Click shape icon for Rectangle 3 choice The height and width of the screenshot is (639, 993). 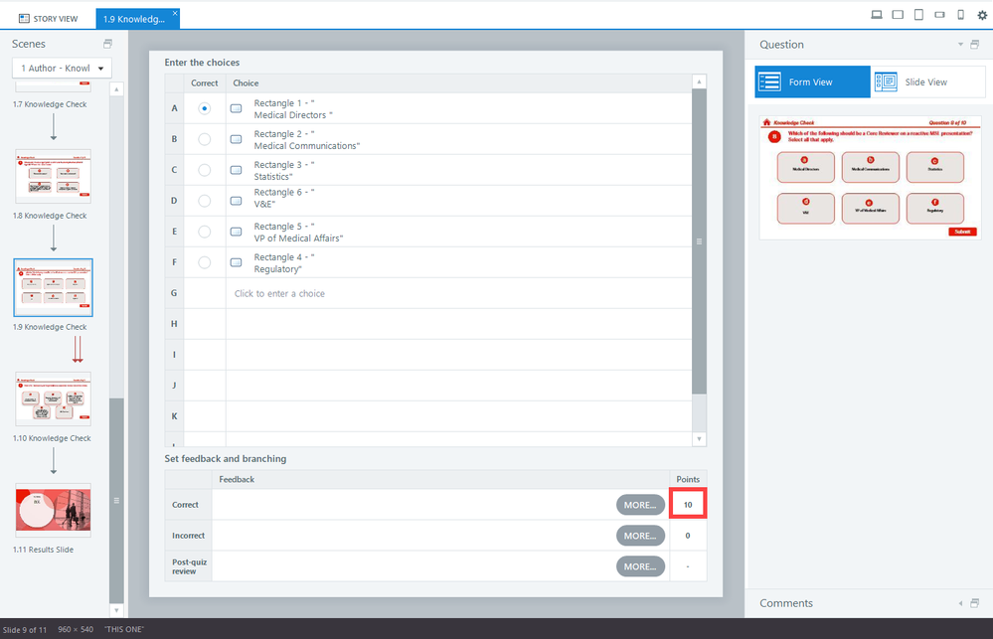[x=237, y=170]
